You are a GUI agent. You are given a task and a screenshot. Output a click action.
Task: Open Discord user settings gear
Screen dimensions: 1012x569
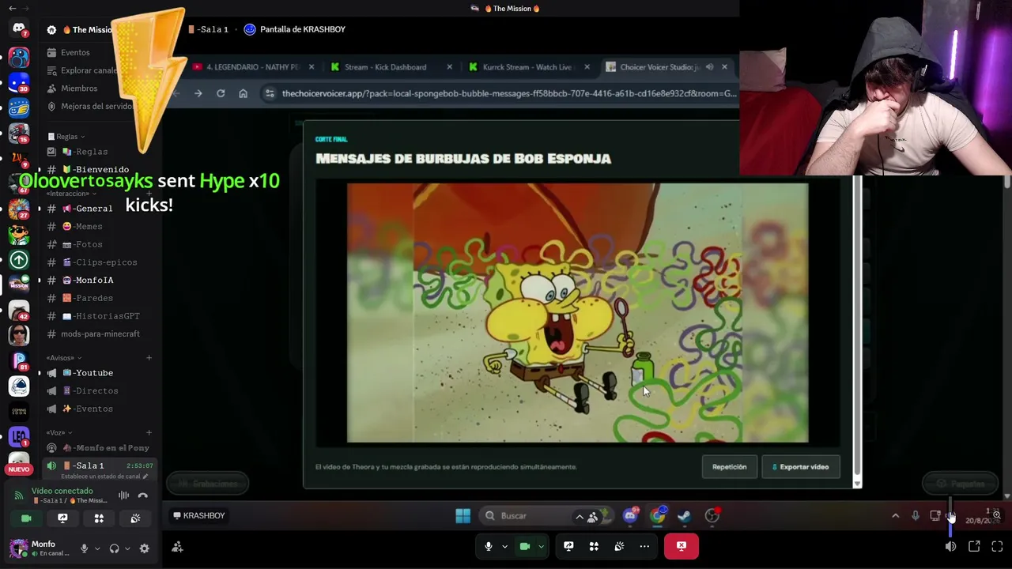pyautogui.click(x=144, y=548)
